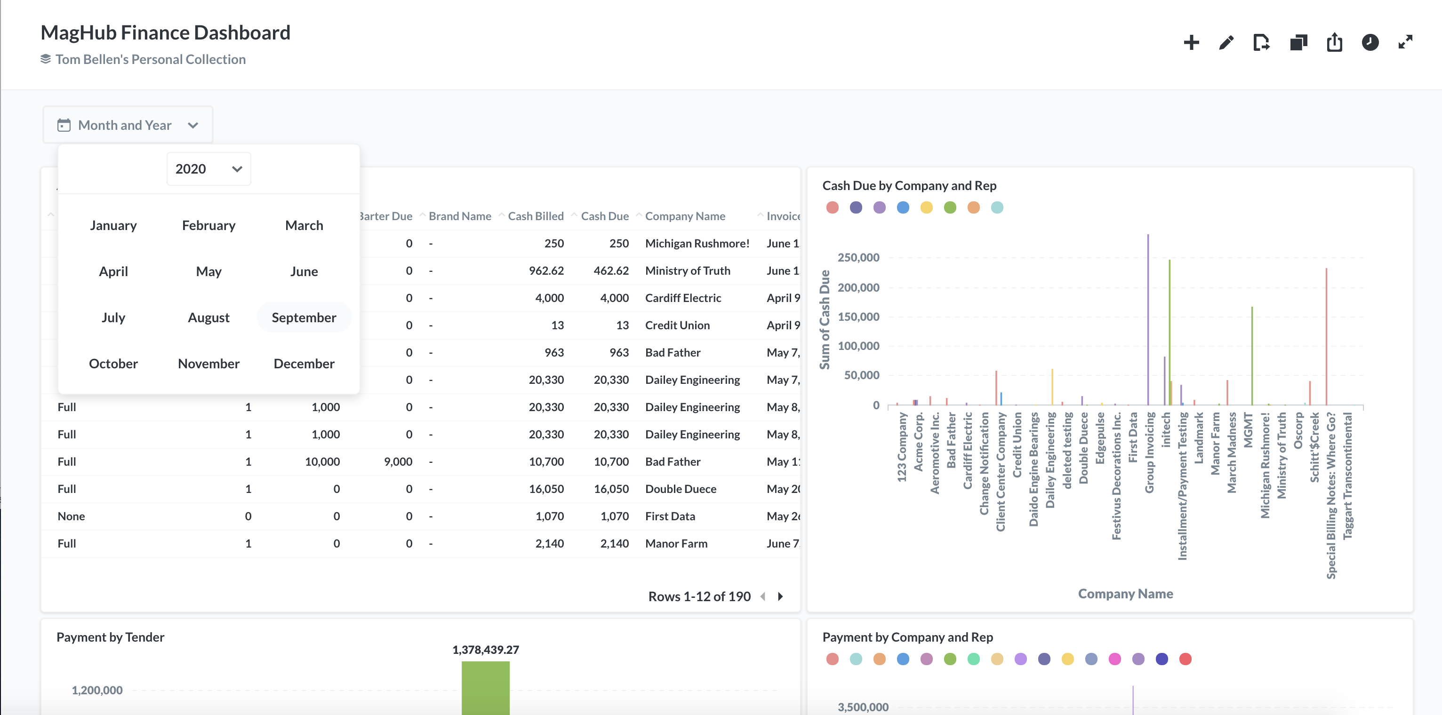Screen dimensions: 1442x715
Task: Select September from the month picker
Action: click(303, 317)
